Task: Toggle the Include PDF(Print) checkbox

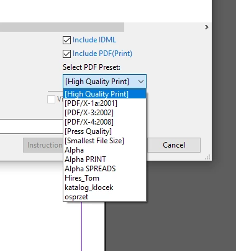Action: (66, 54)
